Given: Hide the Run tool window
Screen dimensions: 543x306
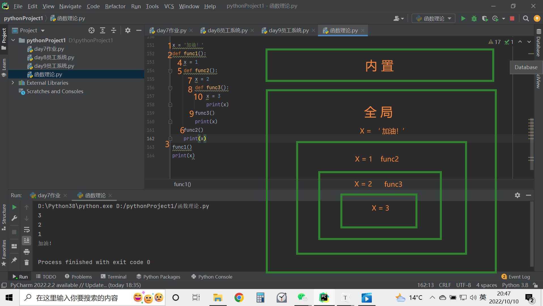Looking at the screenshot, I should point(528,195).
